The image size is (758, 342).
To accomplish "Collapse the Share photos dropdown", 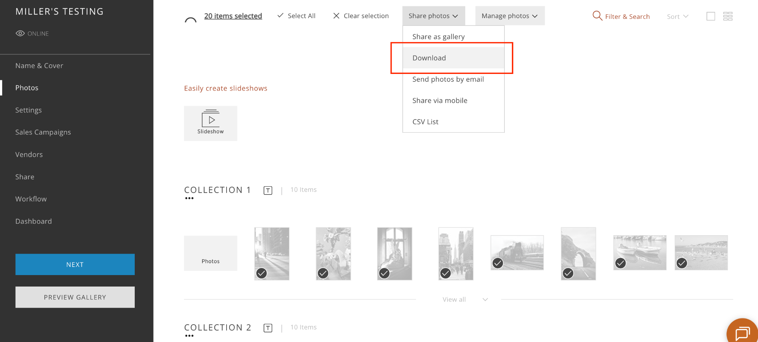I will (x=433, y=16).
